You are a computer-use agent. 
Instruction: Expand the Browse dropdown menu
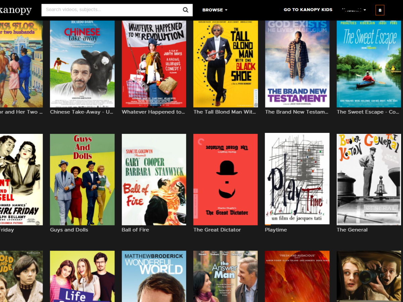pyautogui.click(x=215, y=10)
